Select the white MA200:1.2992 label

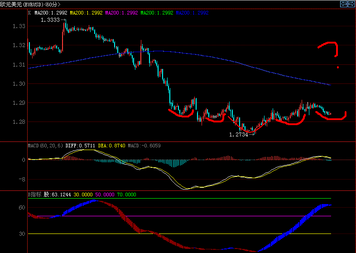point(51,13)
